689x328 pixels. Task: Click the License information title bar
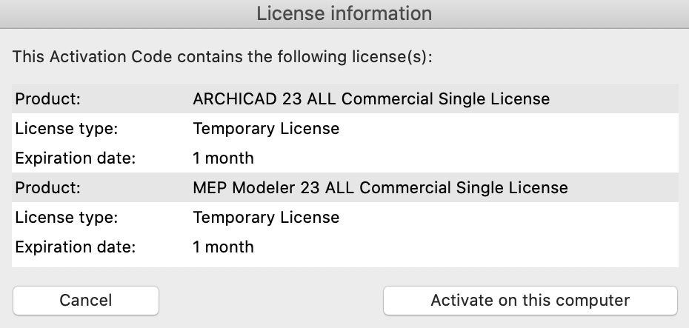[344, 13]
